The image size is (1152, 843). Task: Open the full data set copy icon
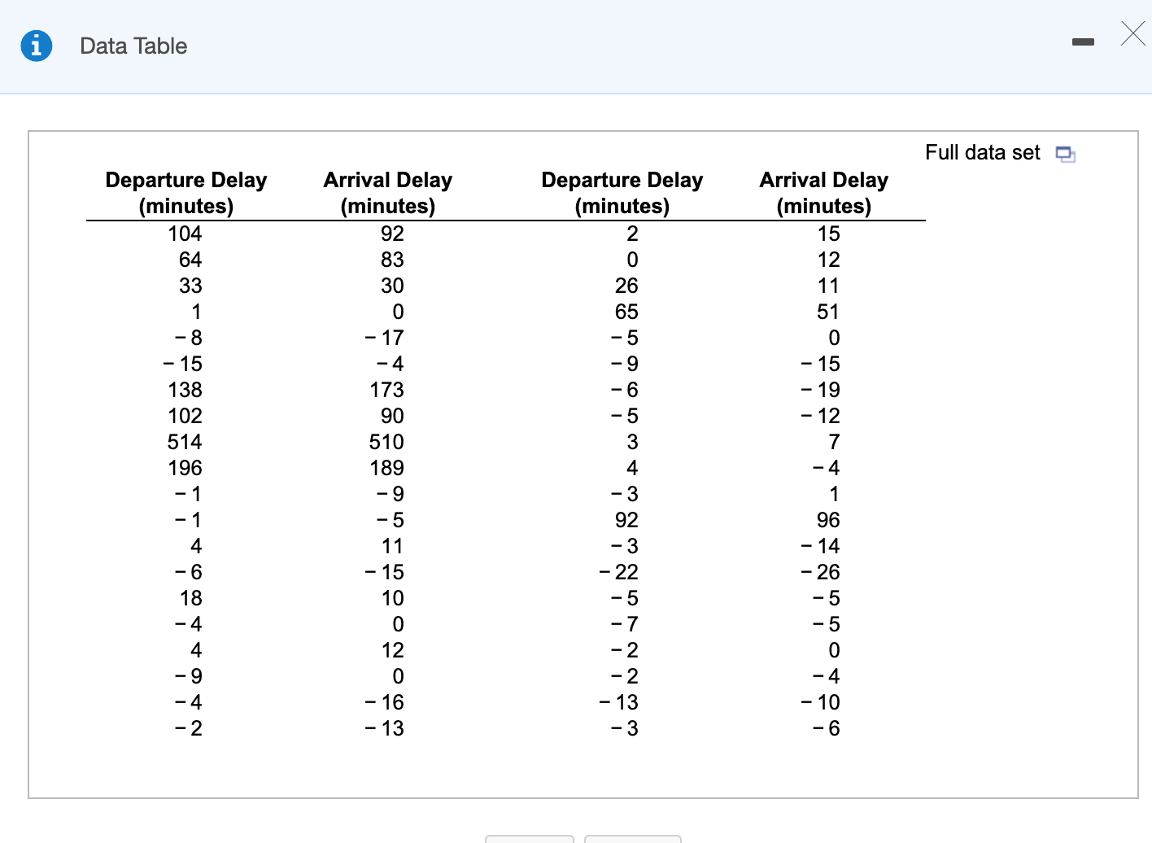coord(1065,154)
